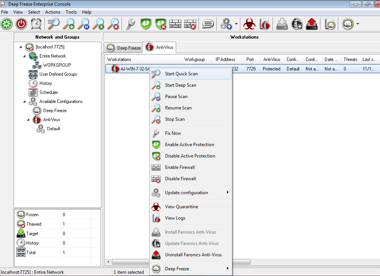The height and width of the screenshot is (276, 380).
Task: Open the Update configuration submenu
Action: (x=186, y=193)
